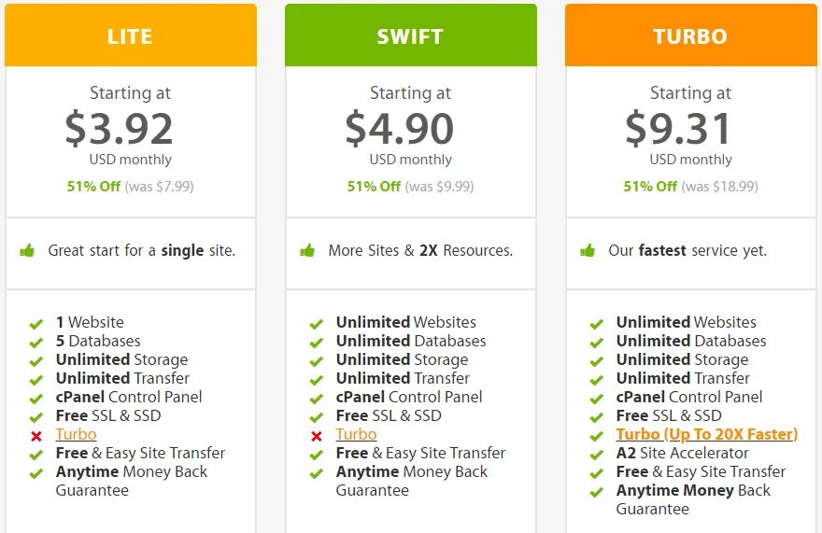The width and height of the screenshot is (822, 533).
Task: Click green checkmark beside 1 Website
Action: (x=35, y=324)
